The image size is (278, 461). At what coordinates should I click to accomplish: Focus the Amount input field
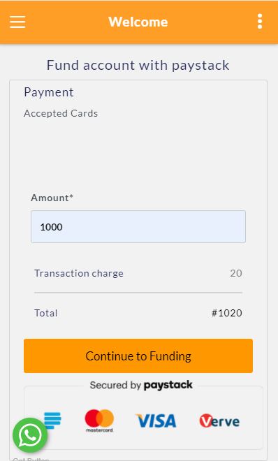click(x=138, y=227)
